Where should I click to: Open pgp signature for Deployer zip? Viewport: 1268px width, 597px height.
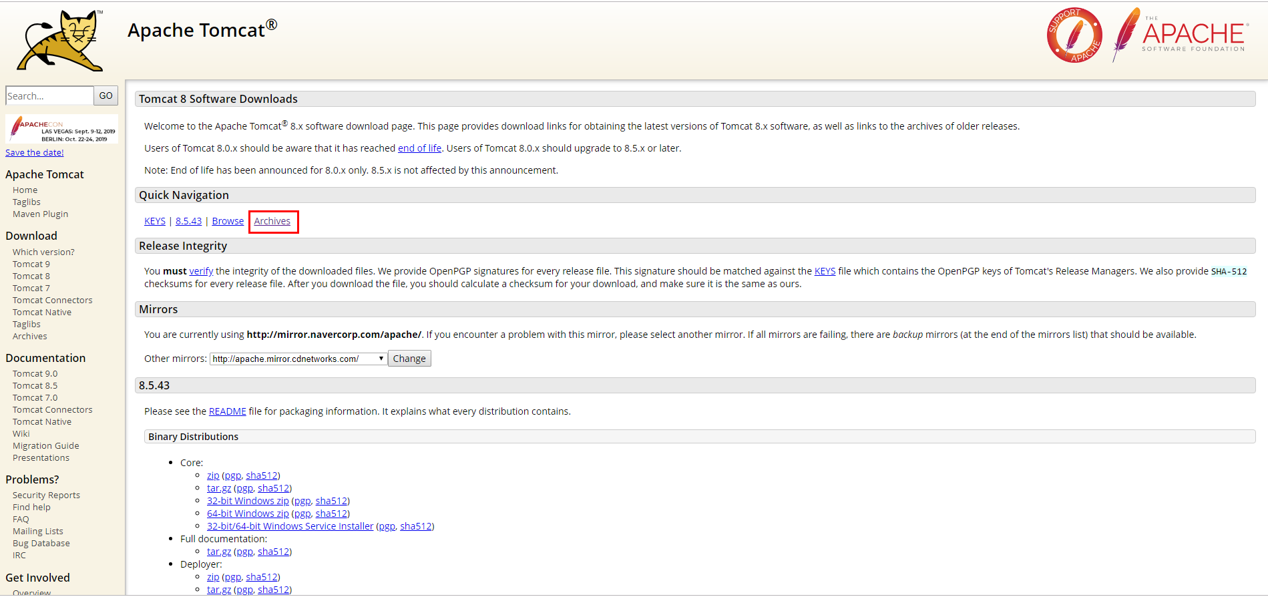point(233,577)
